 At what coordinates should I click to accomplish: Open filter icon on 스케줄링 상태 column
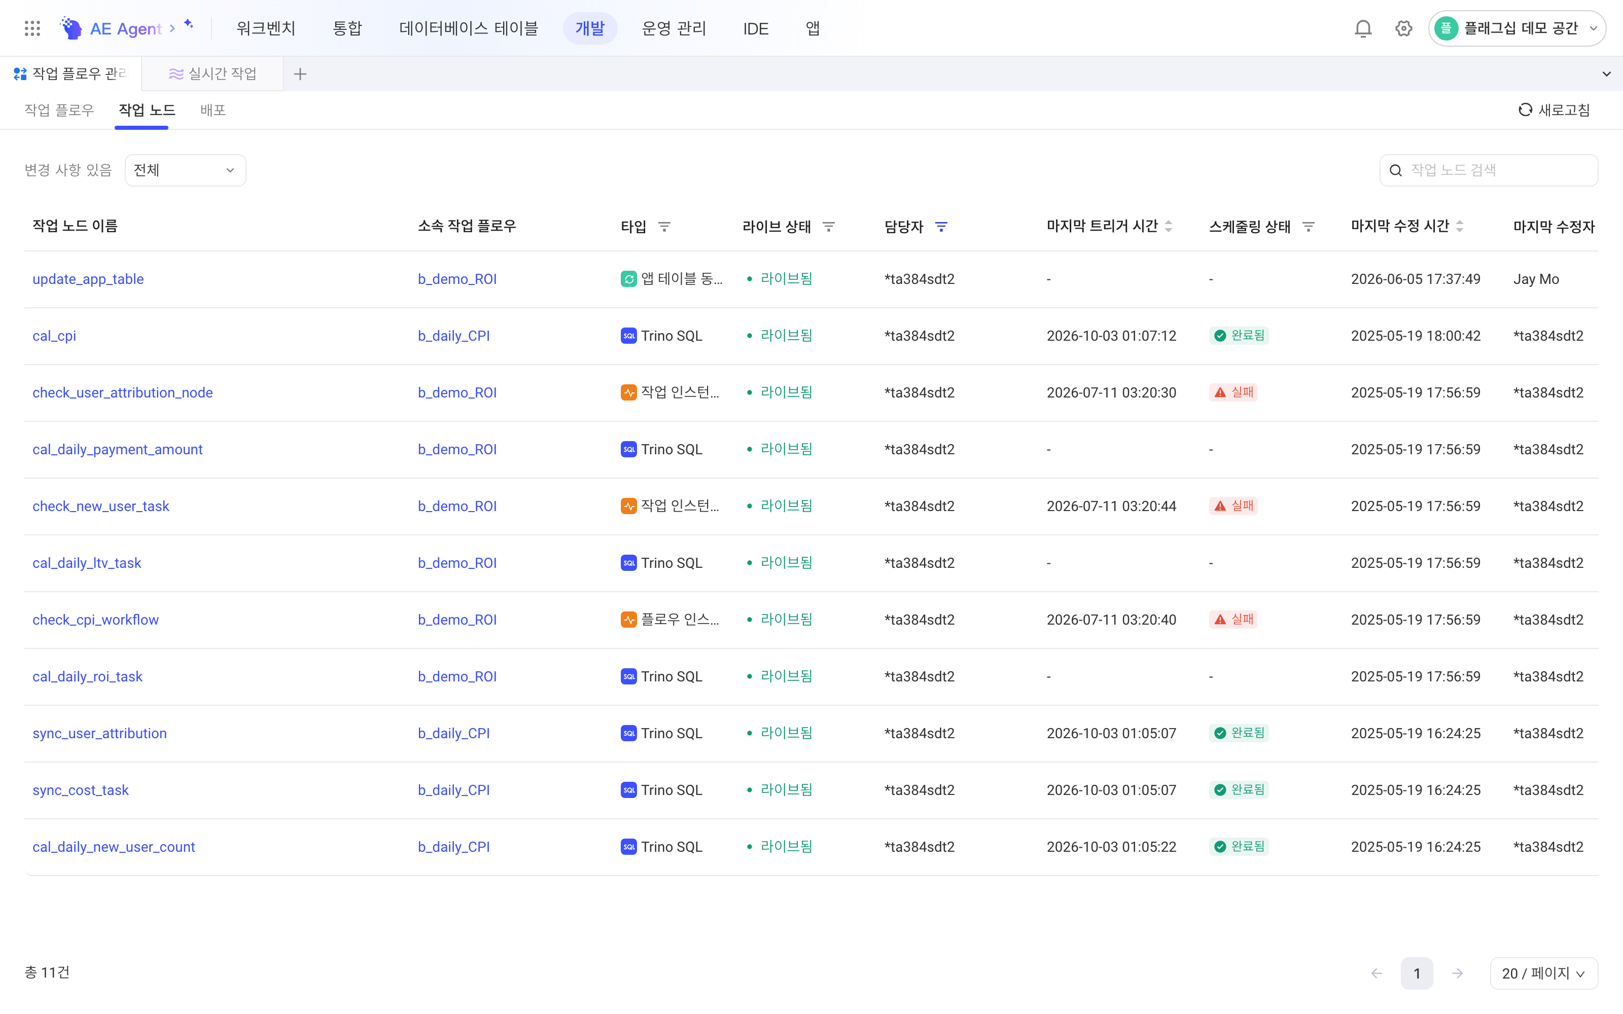[x=1308, y=227]
